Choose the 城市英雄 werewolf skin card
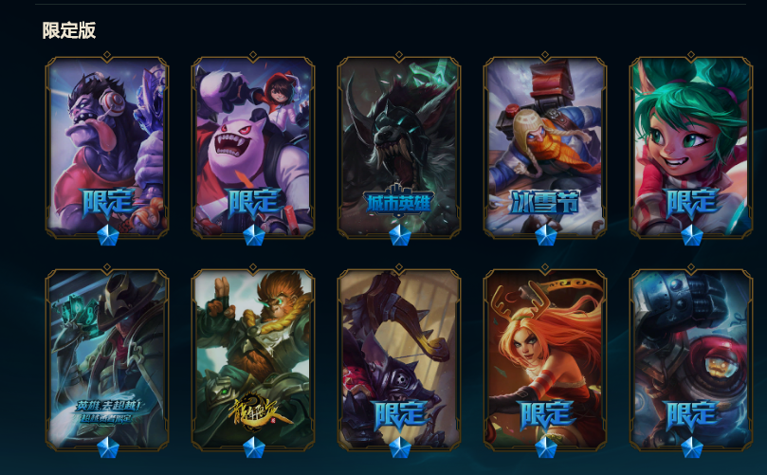767x475 pixels. (398, 147)
